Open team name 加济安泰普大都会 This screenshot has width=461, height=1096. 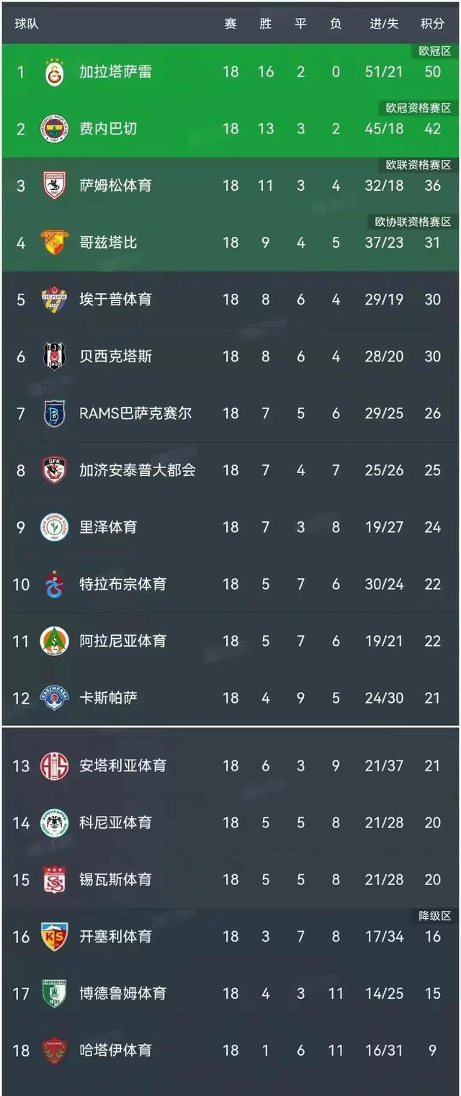[x=137, y=470]
